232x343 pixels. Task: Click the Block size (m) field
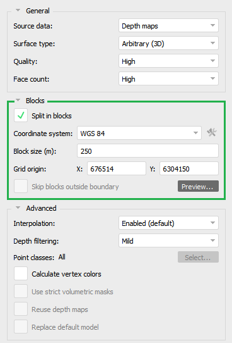coord(148,151)
